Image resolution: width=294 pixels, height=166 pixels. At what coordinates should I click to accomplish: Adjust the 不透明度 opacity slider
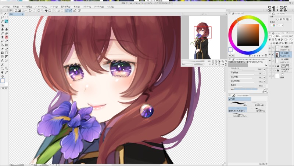pyautogui.click(x=244, y=74)
